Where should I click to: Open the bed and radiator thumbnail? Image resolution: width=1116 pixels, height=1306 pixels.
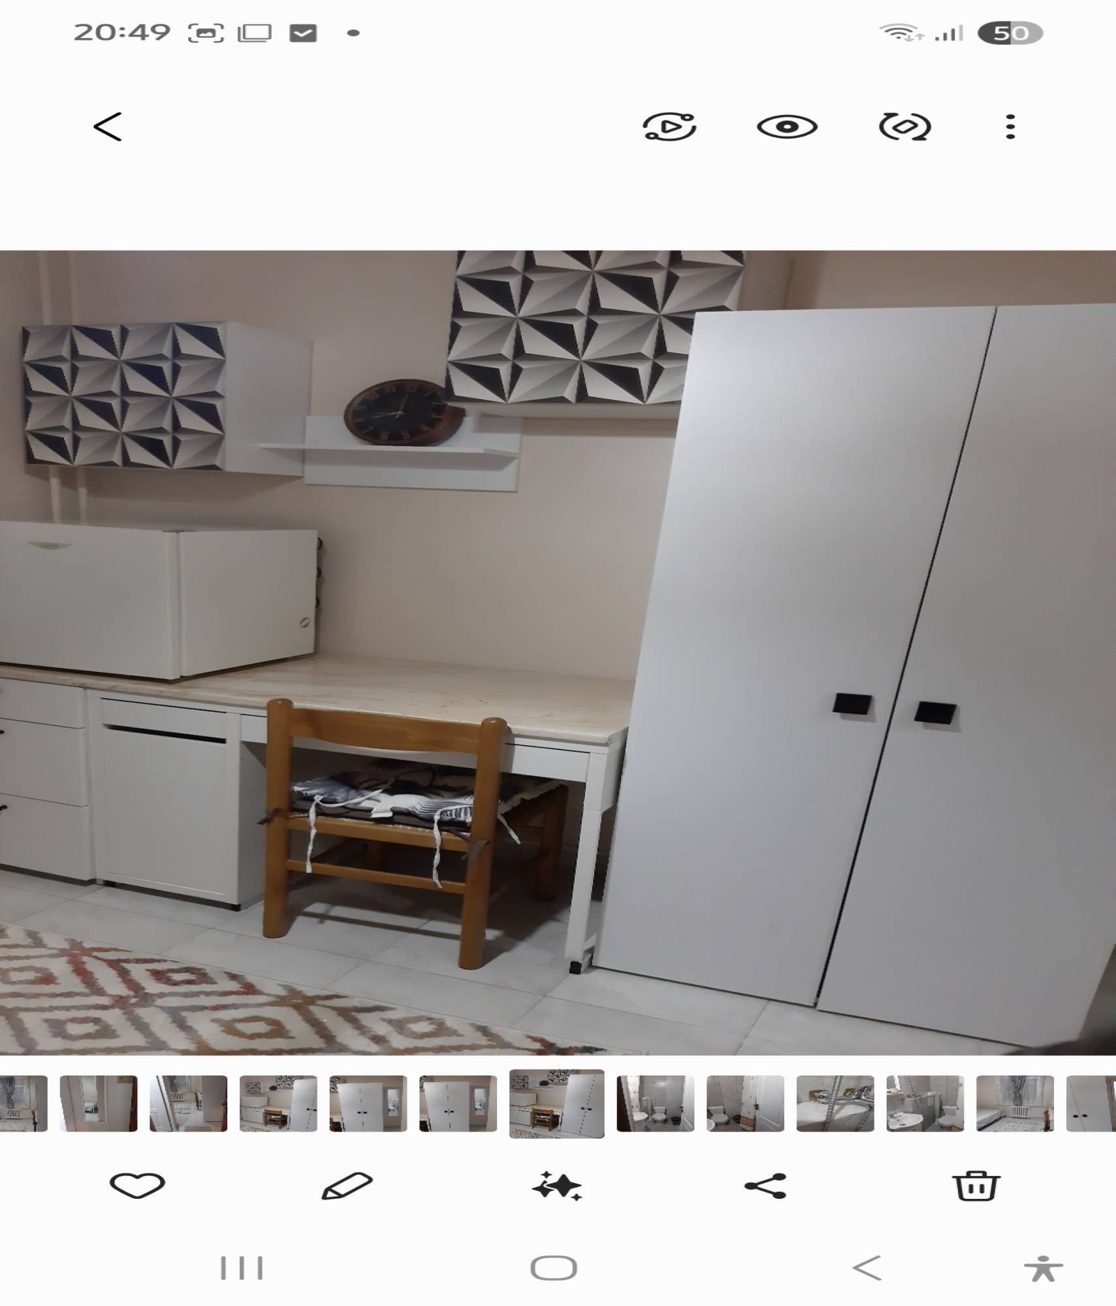click(x=1014, y=1104)
